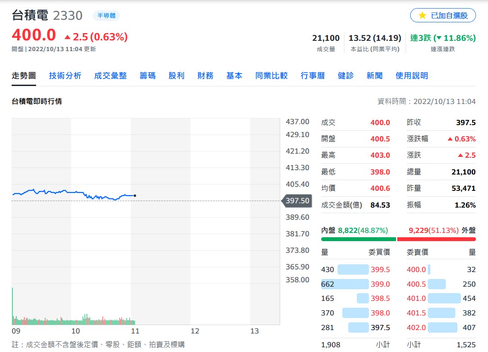Click the end dot of the price line
This screenshot has height=352, width=488.
coord(135,196)
